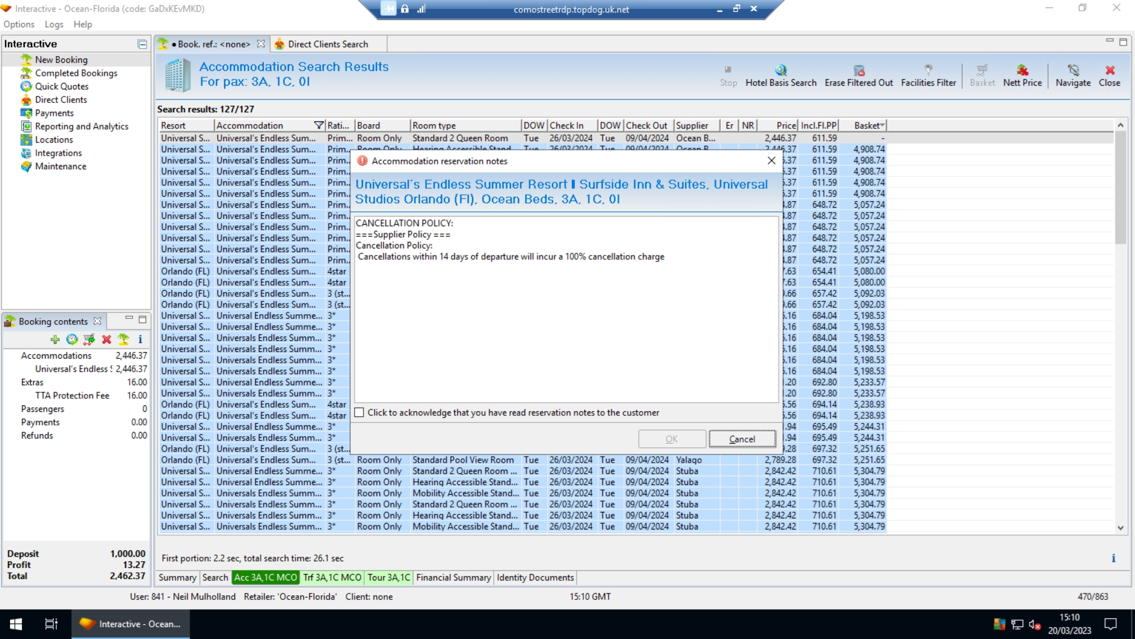Open Maintenance in the sidebar
The height and width of the screenshot is (639, 1135).
click(x=60, y=166)
